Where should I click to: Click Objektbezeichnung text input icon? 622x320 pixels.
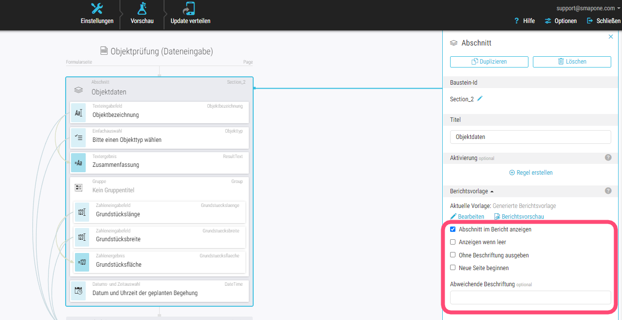(78, 113)
